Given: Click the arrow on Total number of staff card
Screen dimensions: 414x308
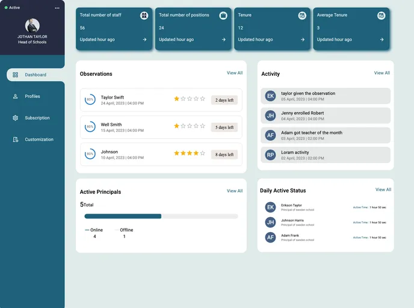Looking at the screenshot, I should click(x=144, y=40).
